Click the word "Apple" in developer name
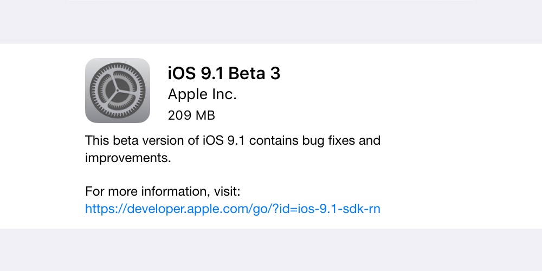 (x=184, y=94)
